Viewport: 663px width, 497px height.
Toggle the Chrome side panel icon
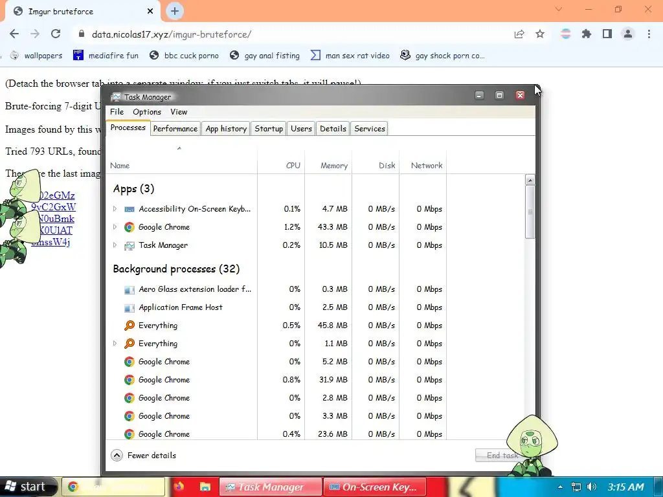click(x=607, y=34)
